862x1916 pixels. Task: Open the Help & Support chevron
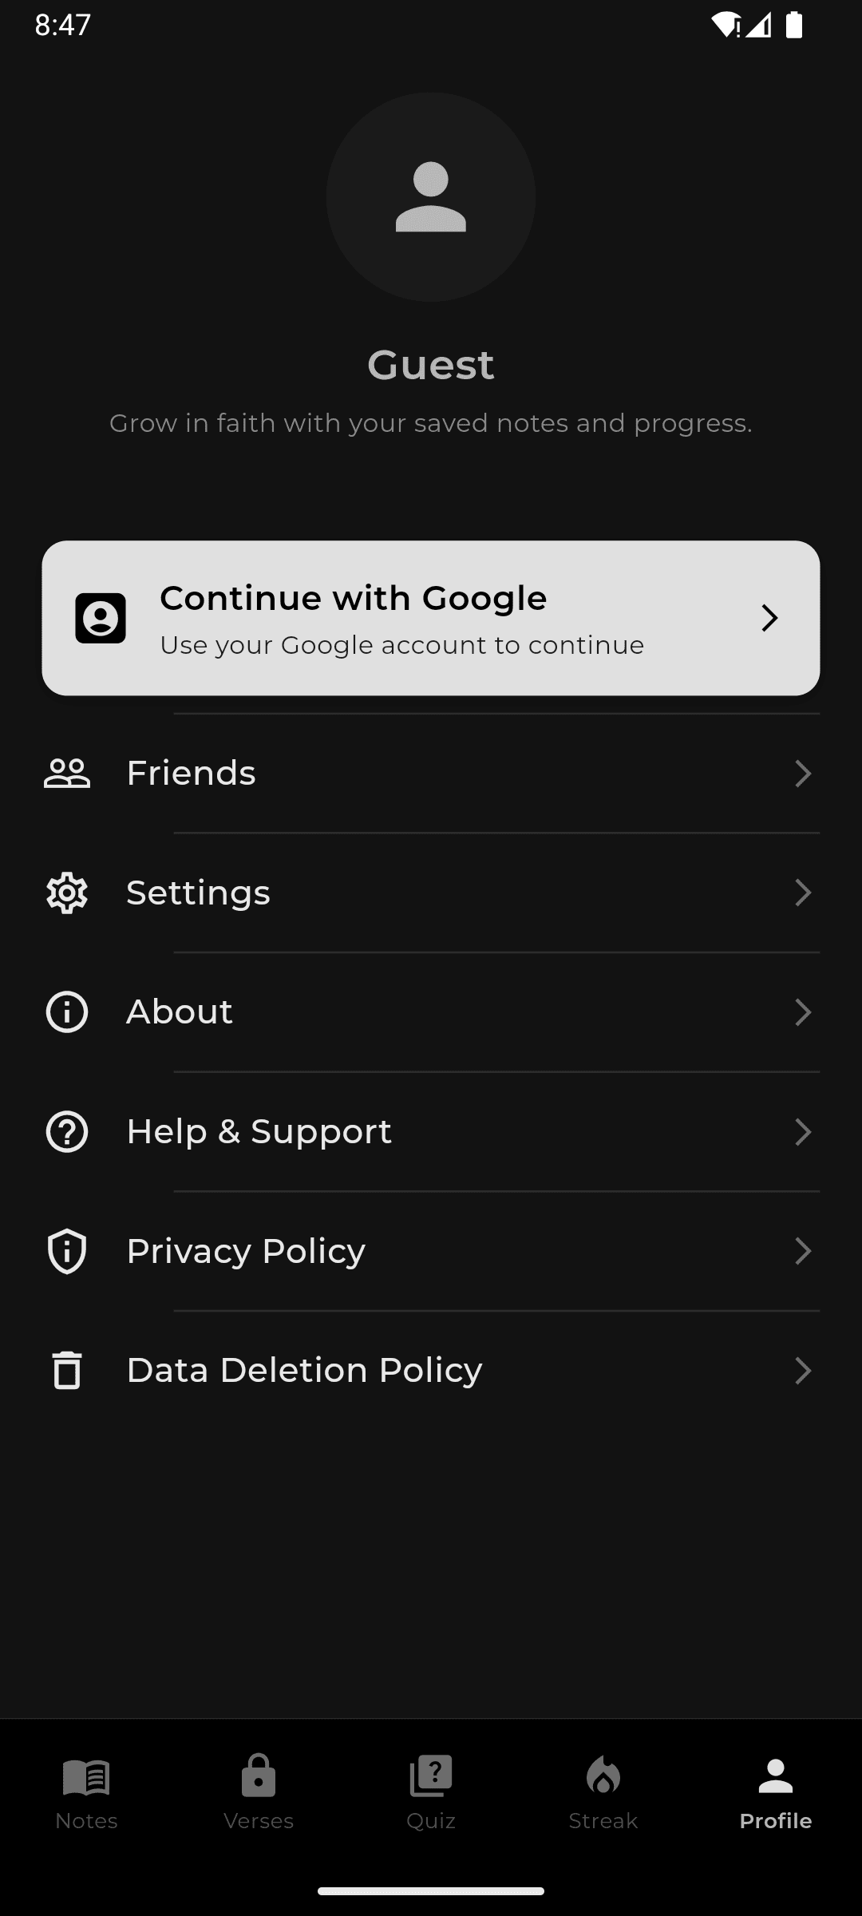click(803, 1131)
